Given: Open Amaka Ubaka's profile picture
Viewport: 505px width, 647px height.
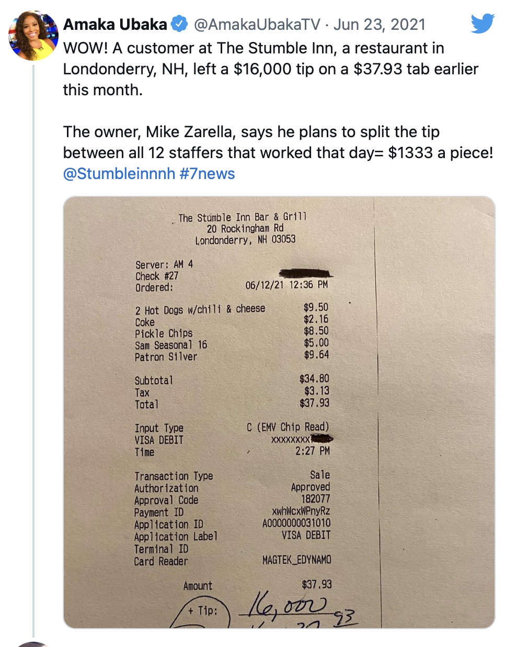Looking at the screenshot, I should pyautogui.click(x=33, y=36).
